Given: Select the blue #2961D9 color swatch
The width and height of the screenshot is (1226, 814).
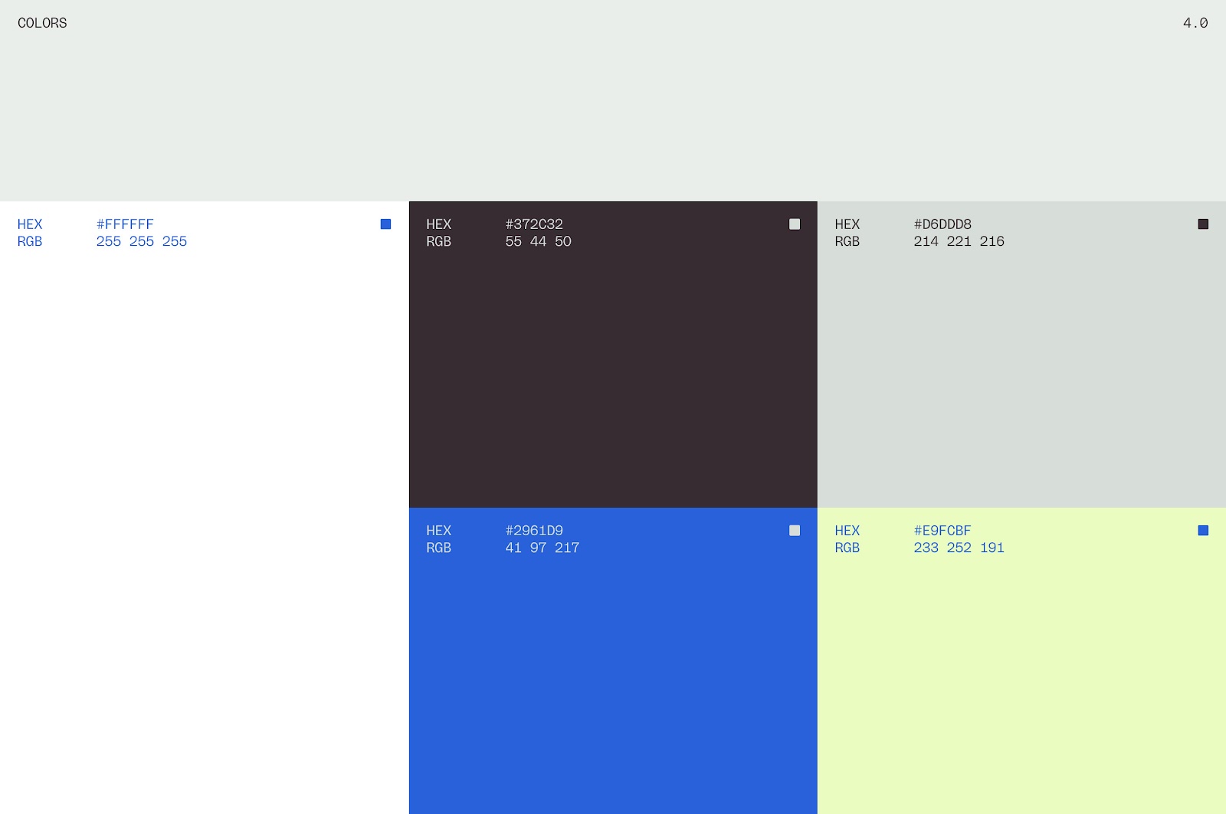Looking at the screenshot, I should 613,661.
